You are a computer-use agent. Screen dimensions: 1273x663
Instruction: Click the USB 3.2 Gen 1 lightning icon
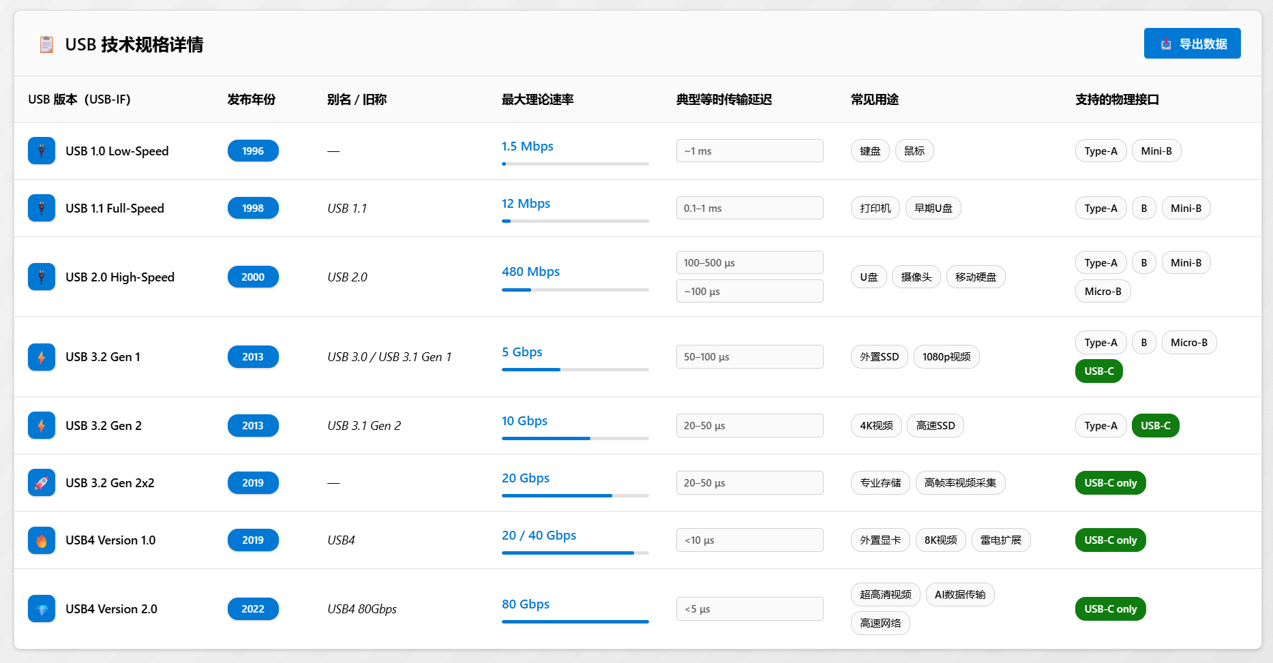(42, 357)
